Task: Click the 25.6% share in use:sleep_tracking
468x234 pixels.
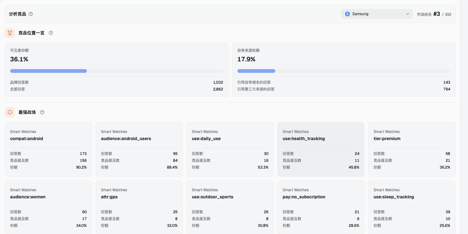Action: point(445,226)
